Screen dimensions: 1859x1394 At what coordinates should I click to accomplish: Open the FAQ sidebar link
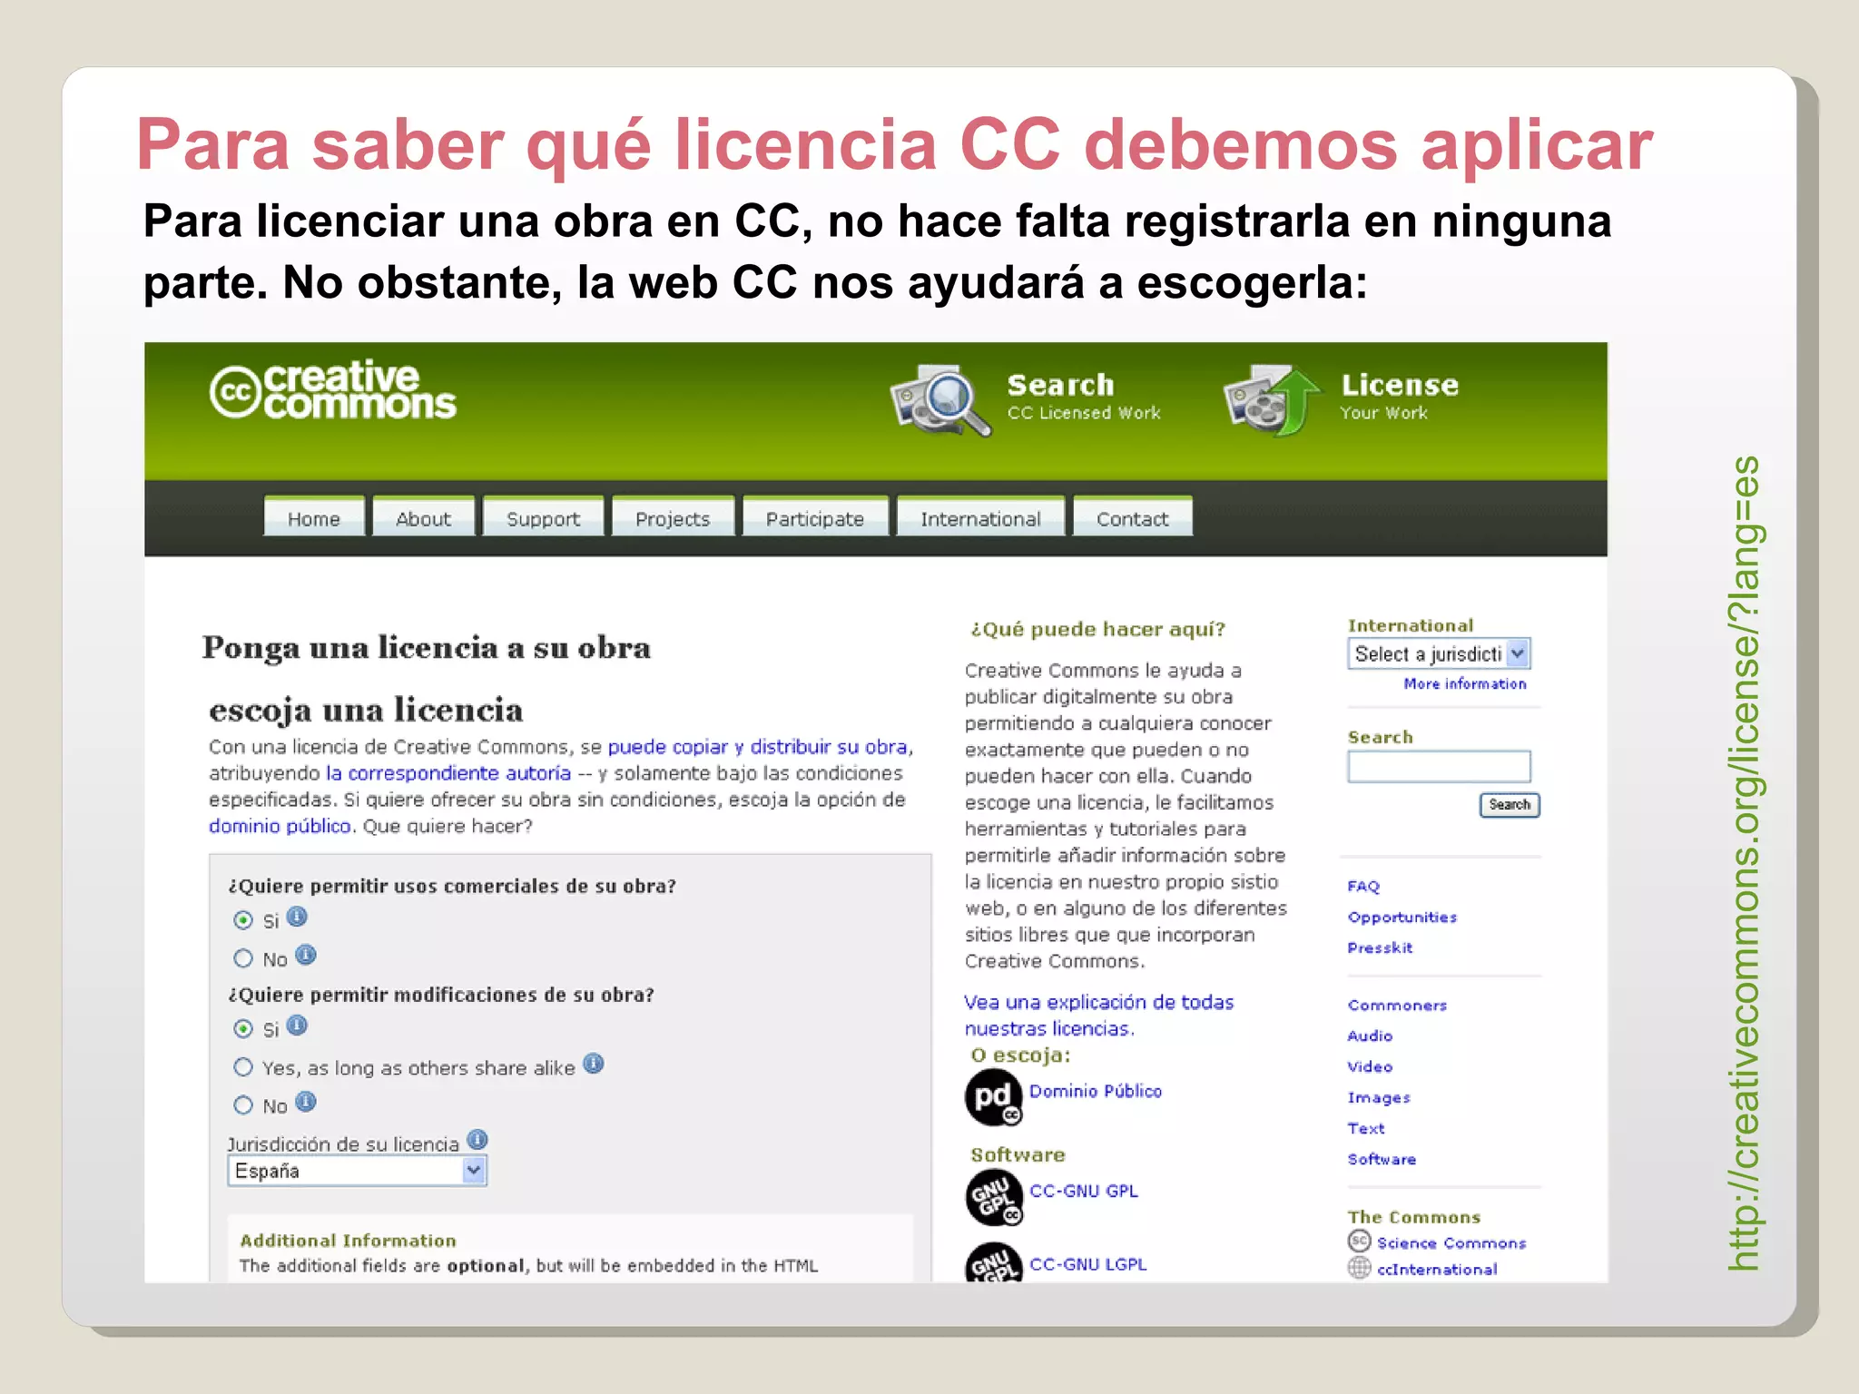[x=1363, y=886]
